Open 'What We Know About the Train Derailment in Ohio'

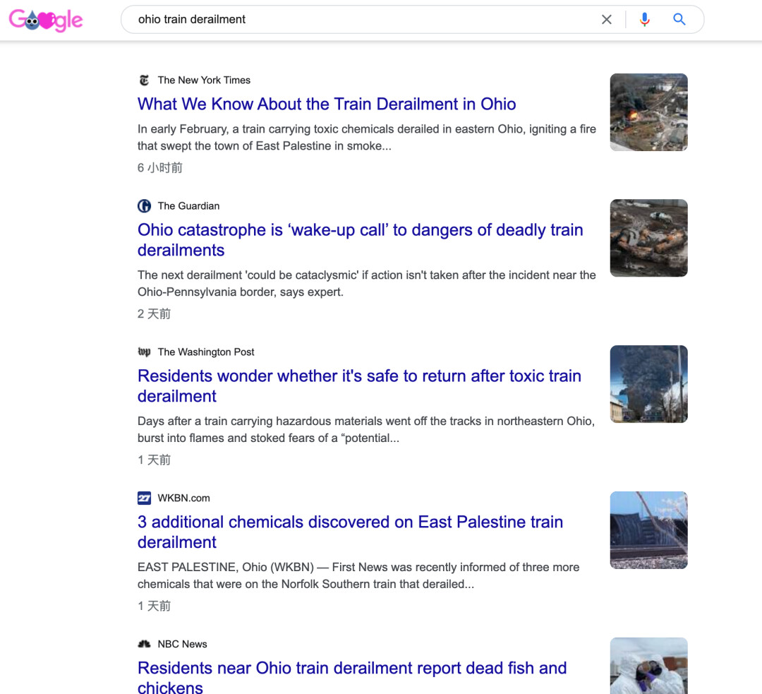click(327, 104)
